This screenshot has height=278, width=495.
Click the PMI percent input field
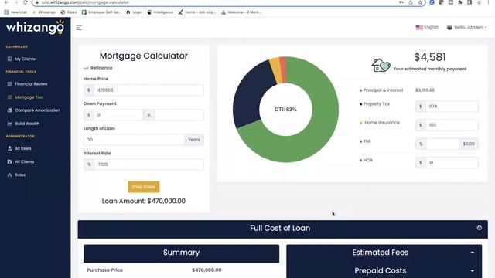442,144
